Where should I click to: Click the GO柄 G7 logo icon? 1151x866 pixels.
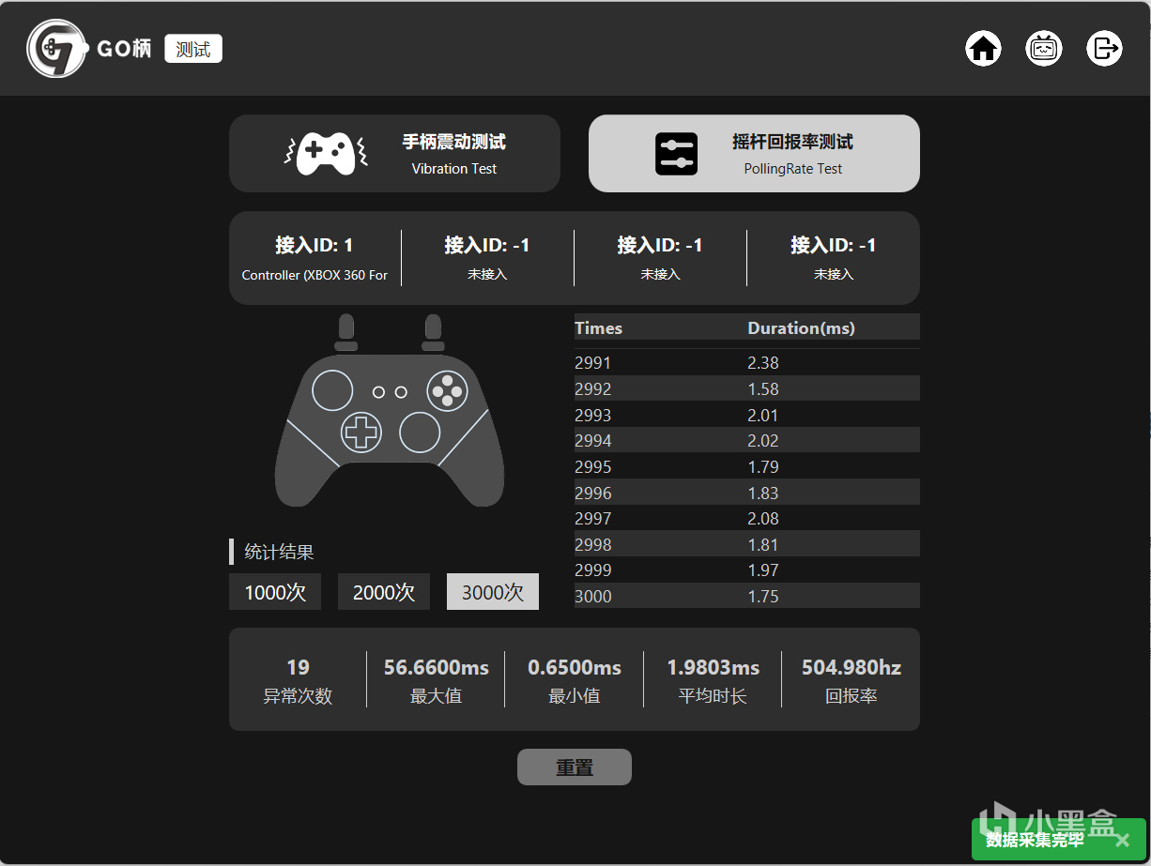(x=57, y=48)
